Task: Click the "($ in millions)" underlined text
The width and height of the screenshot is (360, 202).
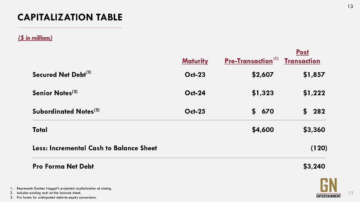Action: pyautogui.click(x=35, y=38)
